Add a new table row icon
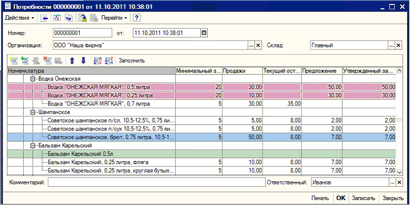Screen dimensions: 410x205 [x=13, y=61]
